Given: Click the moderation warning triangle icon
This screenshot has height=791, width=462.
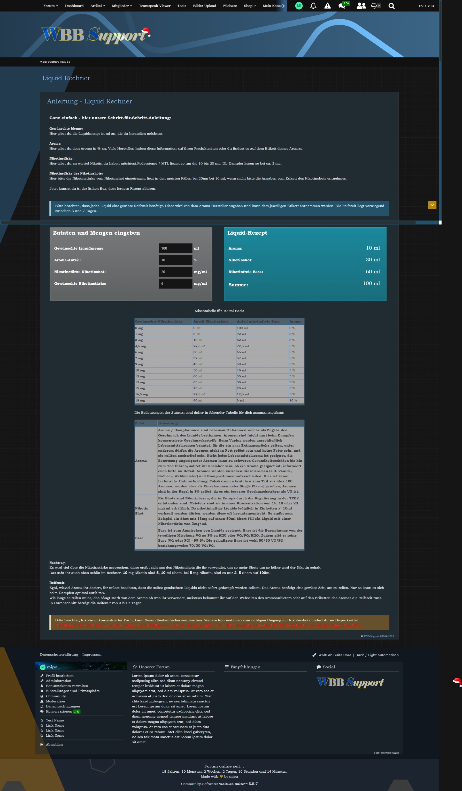Looking at the screenshot, I should click(327, 6).
